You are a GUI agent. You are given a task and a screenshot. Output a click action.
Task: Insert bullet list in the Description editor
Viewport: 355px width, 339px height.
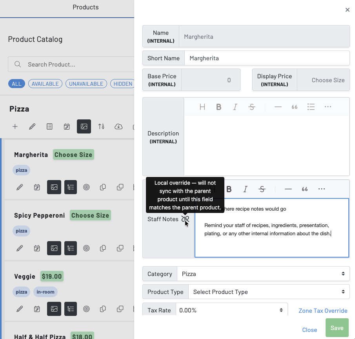(x=311, y=107)
